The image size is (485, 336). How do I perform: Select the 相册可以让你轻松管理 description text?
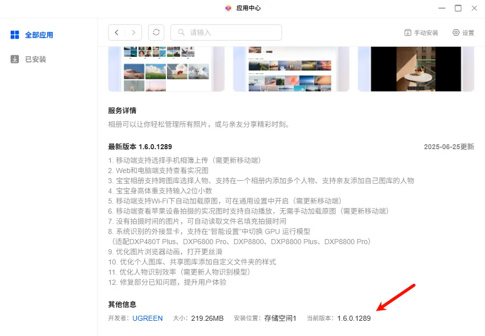point(199,124)
